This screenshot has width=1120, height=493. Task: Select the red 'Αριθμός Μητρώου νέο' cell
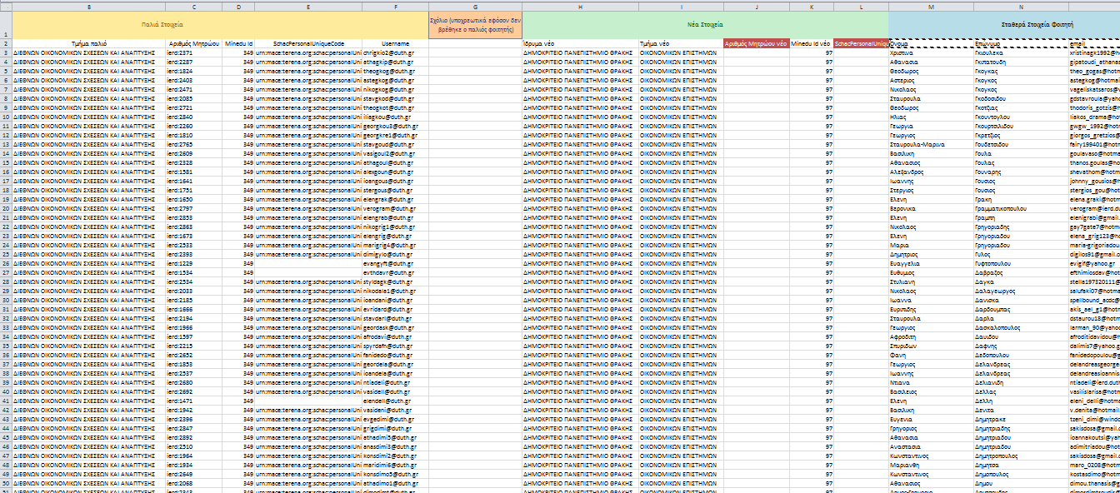pyautogui.click(x=757, y=42)
